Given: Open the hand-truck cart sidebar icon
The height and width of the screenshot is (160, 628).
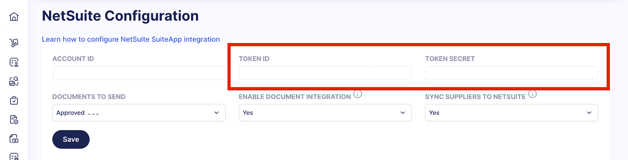Looking at the screenshot, I should [x=14, y=43].
